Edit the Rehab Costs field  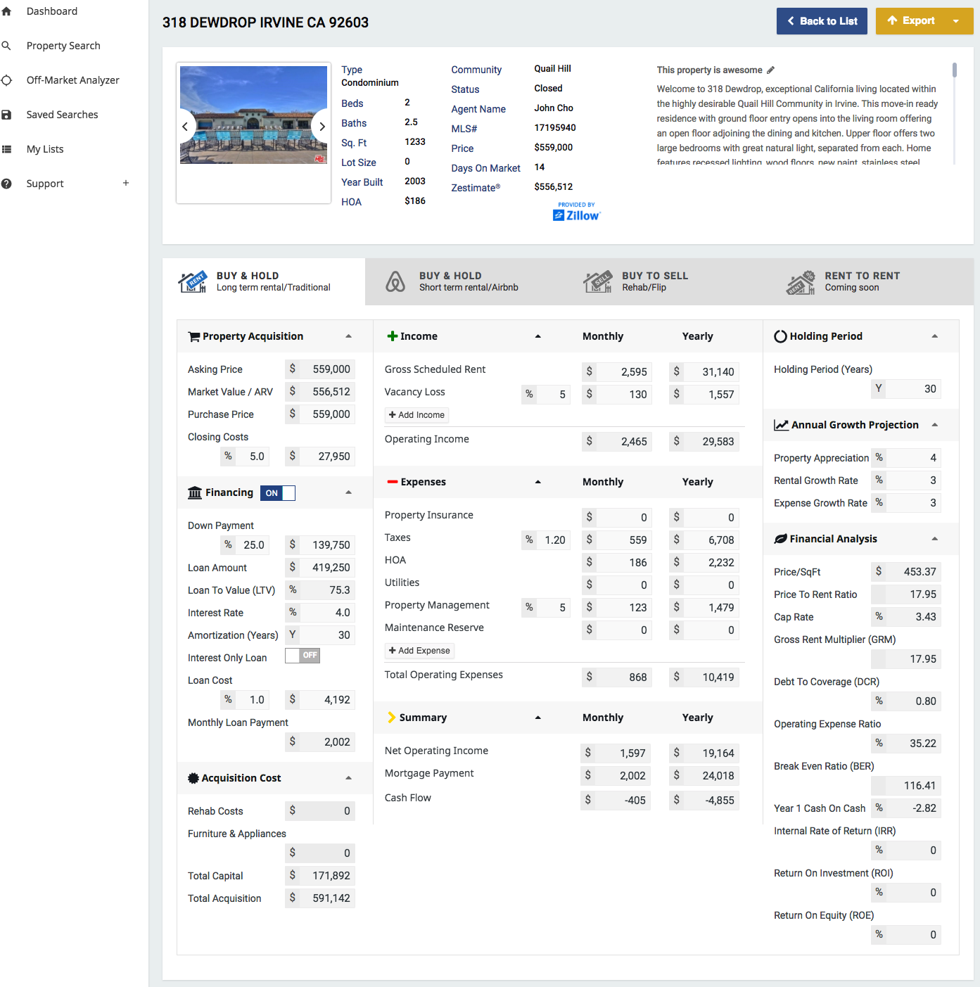point(327,811)
